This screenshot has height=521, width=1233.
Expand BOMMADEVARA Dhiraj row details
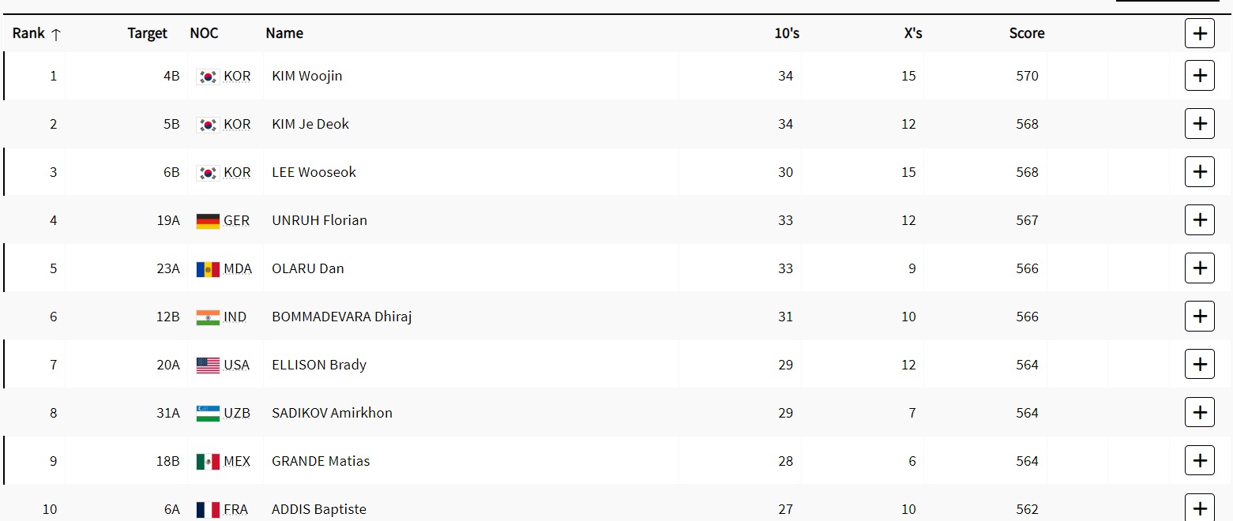[1199, 317]
